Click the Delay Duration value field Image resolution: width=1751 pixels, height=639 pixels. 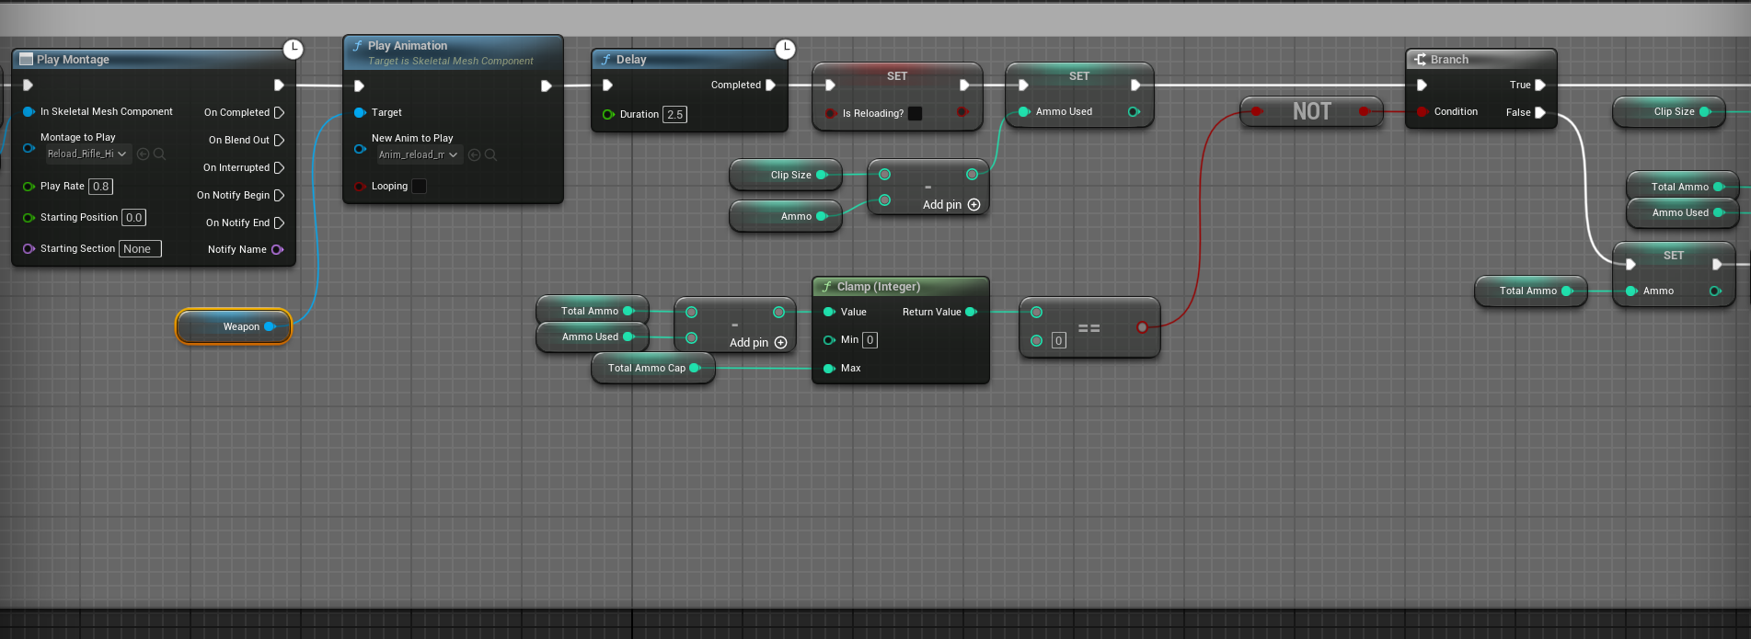(x=674, y=115)
